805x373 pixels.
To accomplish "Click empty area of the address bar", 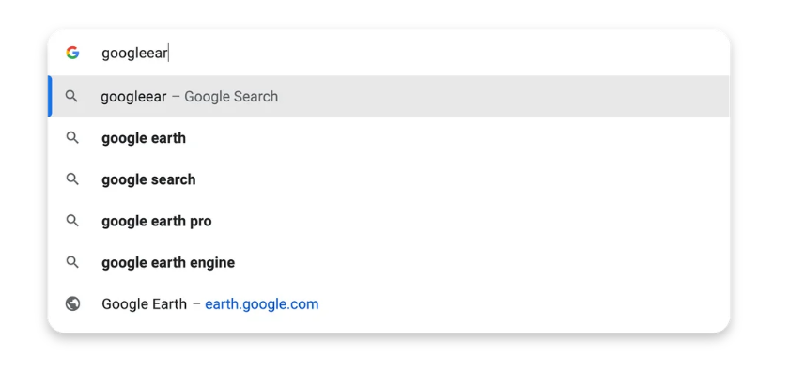I will 447,53.
